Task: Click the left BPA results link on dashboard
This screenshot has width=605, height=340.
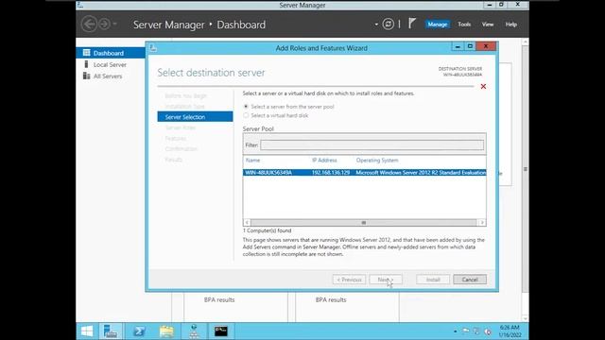Action: (219, 299)
